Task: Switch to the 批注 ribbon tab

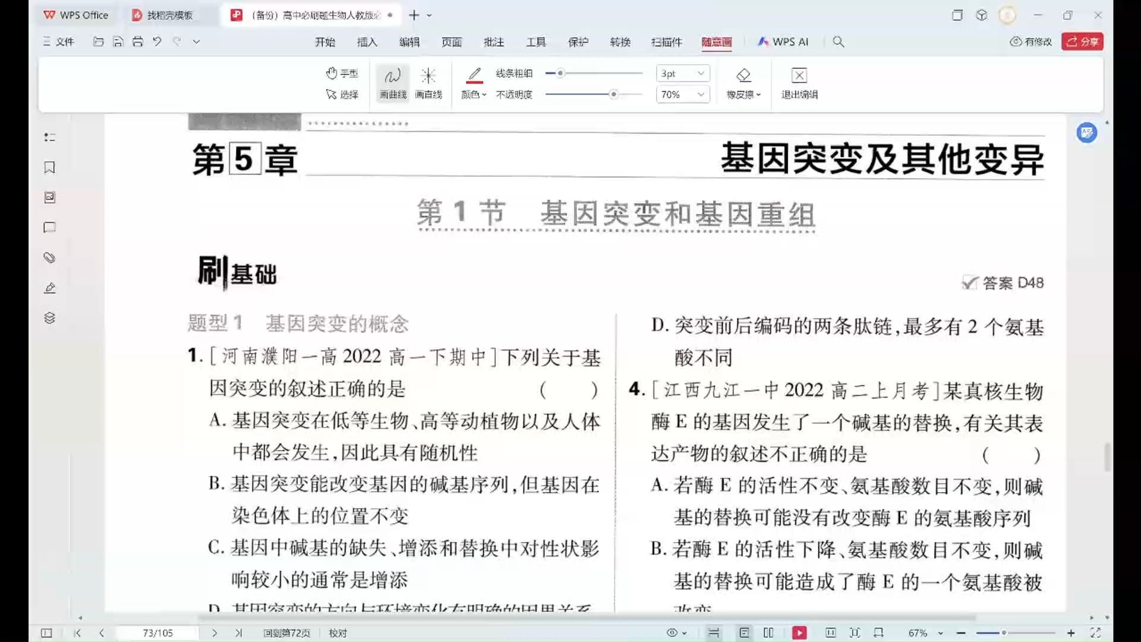Action: coord(494,42)
